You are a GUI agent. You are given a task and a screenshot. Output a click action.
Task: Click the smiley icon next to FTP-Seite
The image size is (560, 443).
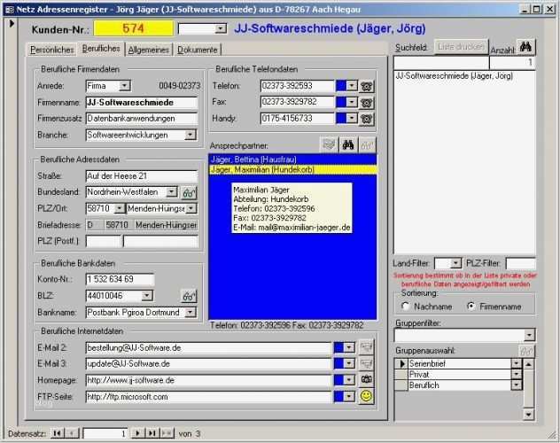(367, 396)
